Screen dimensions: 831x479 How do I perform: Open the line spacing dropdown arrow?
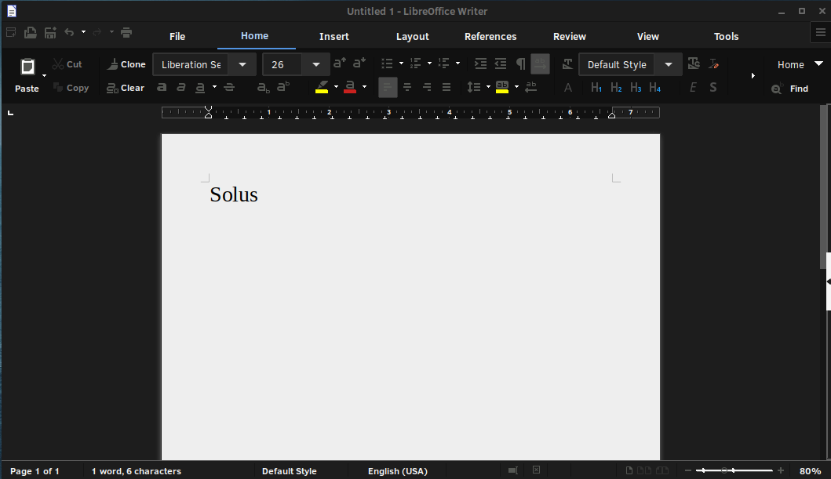coord(488,87)
